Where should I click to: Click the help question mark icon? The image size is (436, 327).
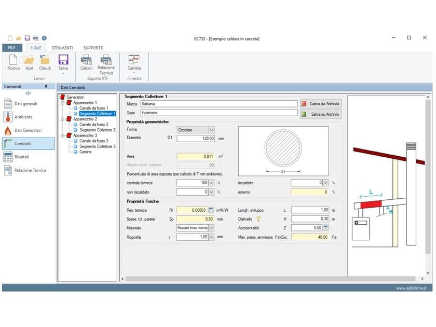tap(44, 38)
